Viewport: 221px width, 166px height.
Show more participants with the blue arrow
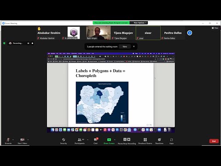click(190, 33)
